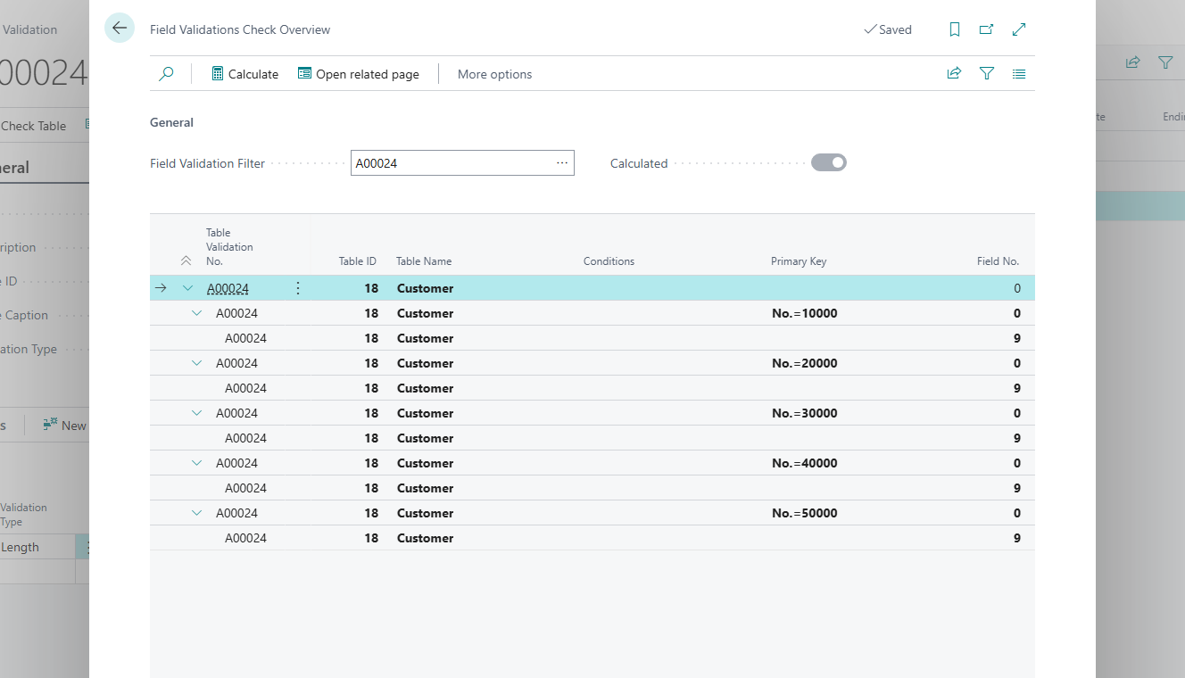
Task: Click the bookmark icon
Action: 955,29
